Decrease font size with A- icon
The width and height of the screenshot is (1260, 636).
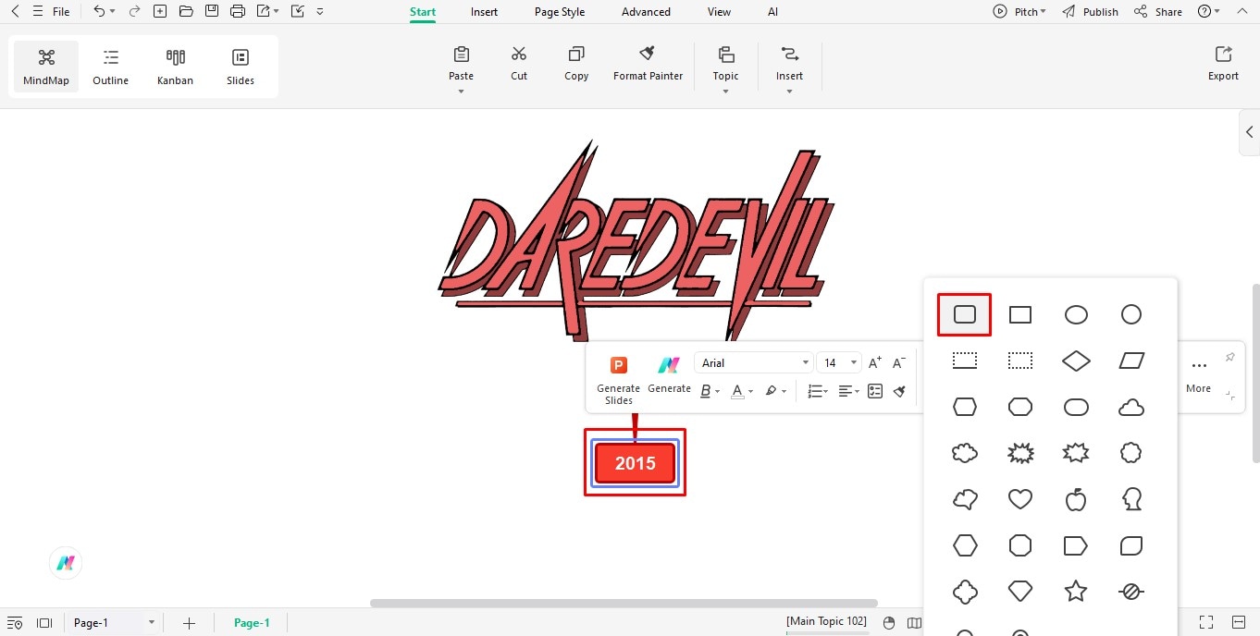coord(899,363)
